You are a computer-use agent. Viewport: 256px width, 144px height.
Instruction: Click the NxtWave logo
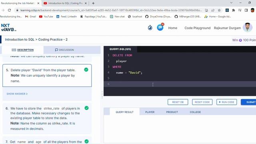click(8, 28)
